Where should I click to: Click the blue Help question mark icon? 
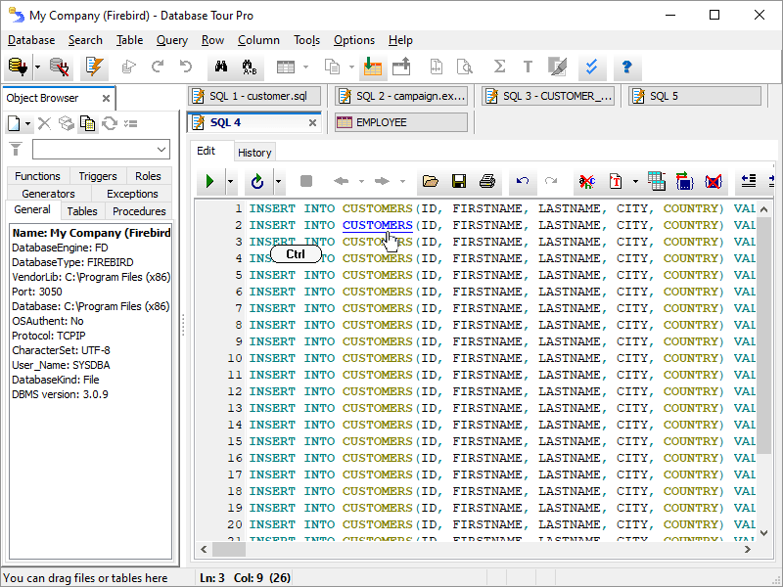pos(626,68)
